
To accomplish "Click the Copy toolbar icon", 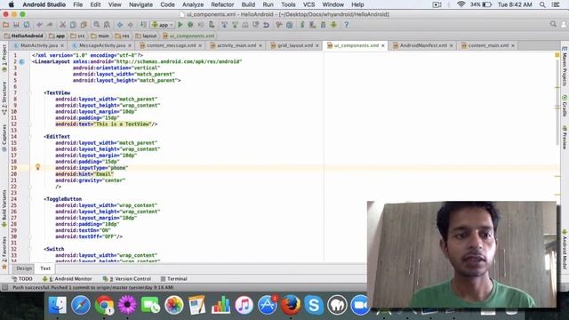I will pos(73,25).
